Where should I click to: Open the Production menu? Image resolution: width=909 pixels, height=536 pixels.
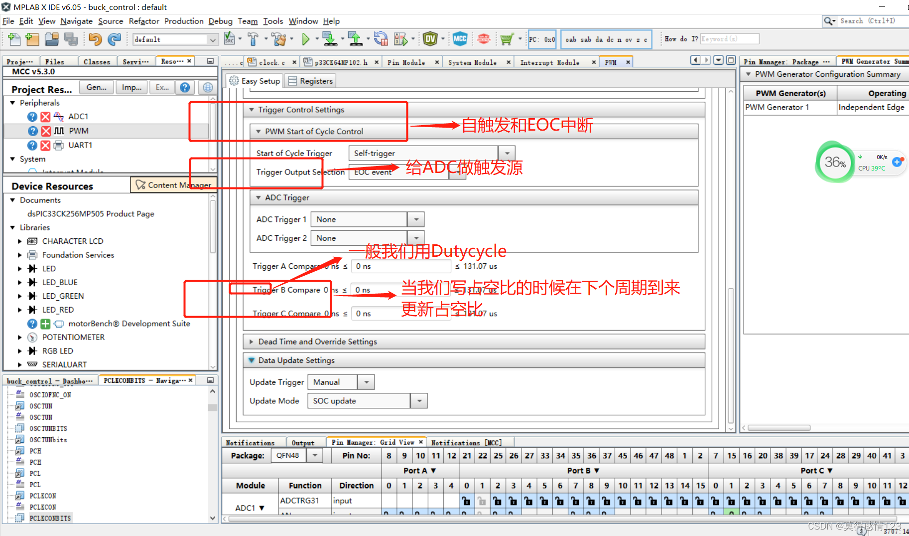[183, 21]
